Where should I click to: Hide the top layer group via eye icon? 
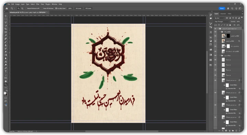pyautogui.click(x=215, y=29)
